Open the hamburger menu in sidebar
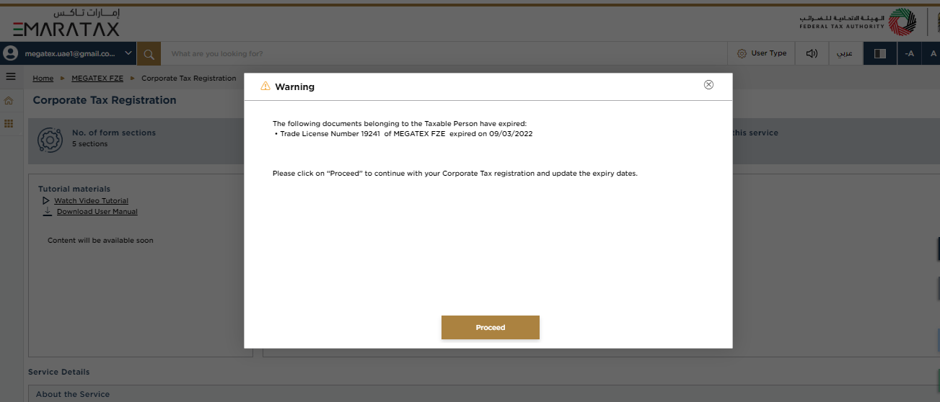The height and width of the screenshot is (402, 940). click(x=11, y=76)
